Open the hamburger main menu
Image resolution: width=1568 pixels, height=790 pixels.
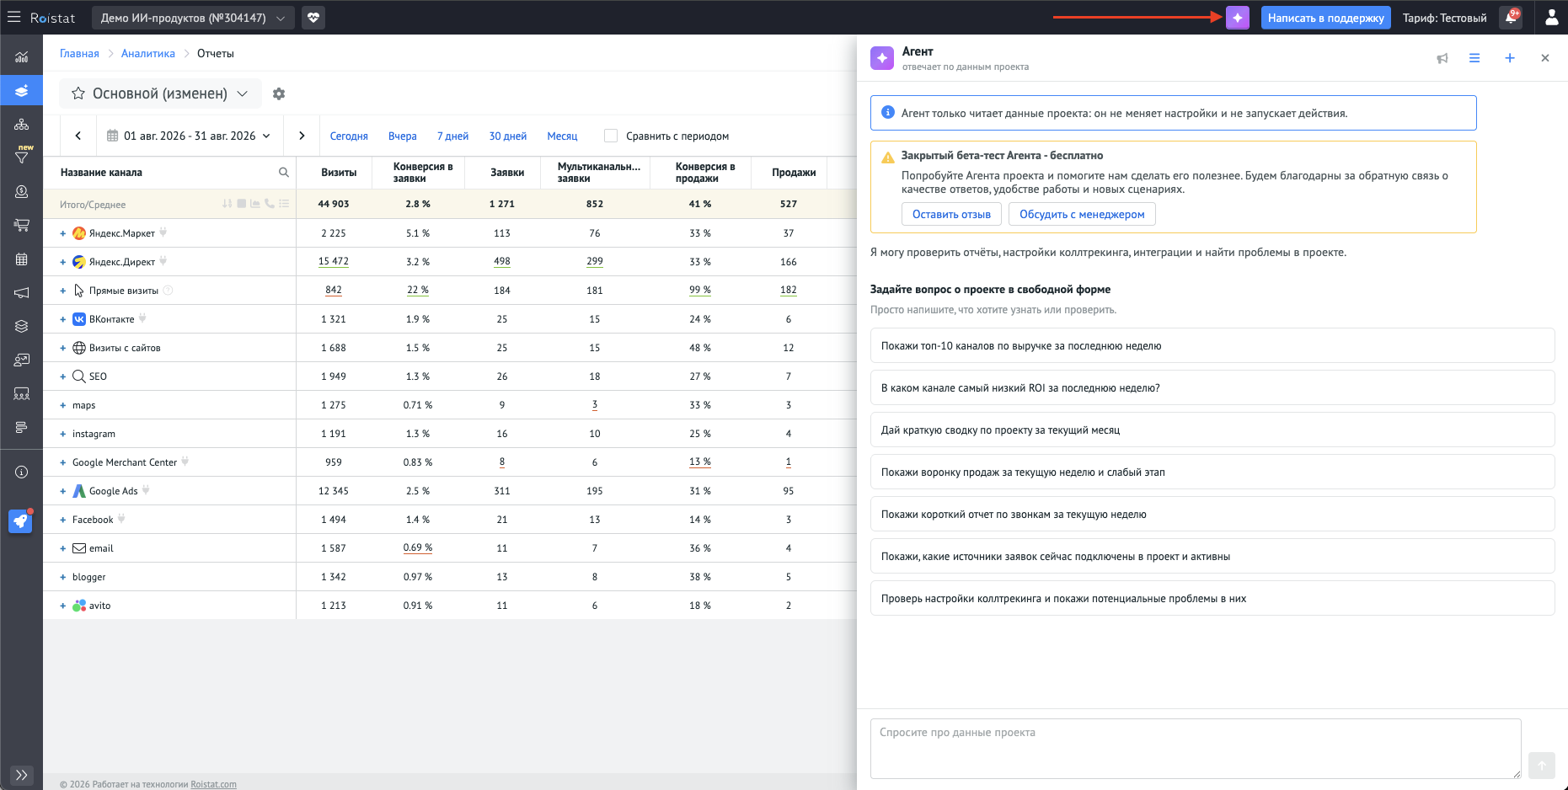(x=13, y=17)
